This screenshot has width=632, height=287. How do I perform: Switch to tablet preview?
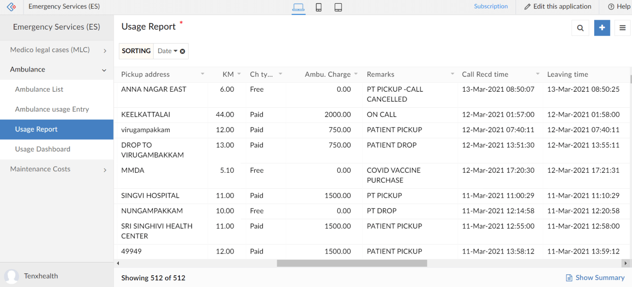(338, 7)
